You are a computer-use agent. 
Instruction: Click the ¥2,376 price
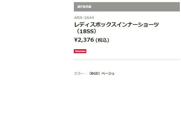point(84,40)
